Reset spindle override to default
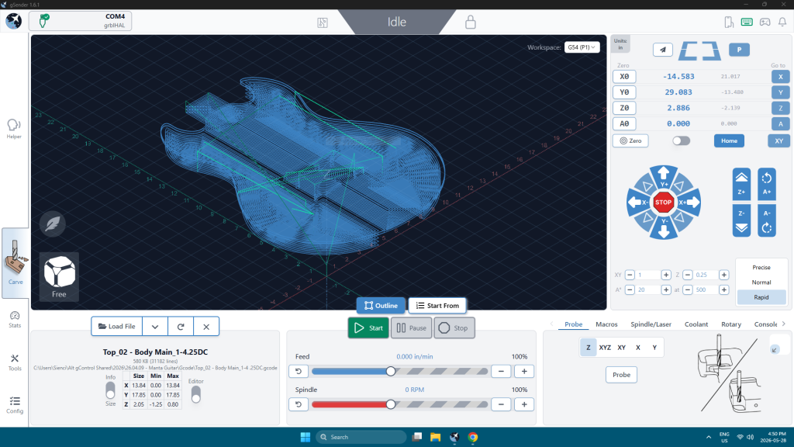 pyautogui.click(x=299, y=404)
